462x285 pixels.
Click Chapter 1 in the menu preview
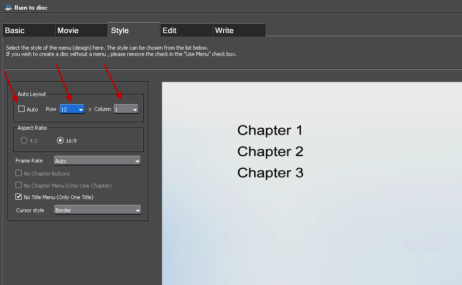270,130
